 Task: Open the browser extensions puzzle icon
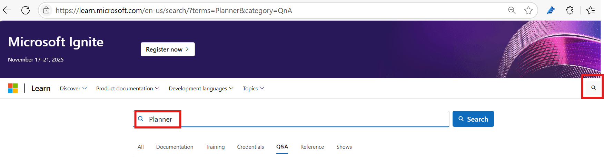570,10
